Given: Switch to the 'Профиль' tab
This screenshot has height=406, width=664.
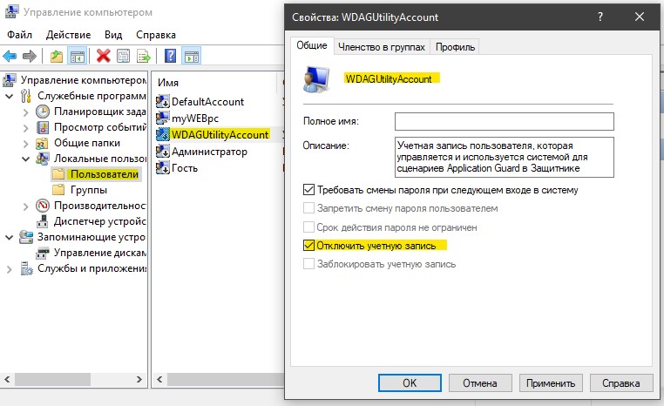Looking at the screenshot, I should (455, 47).
